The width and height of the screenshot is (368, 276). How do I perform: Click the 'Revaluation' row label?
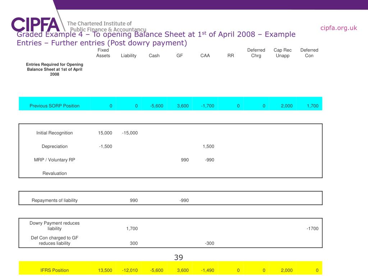[55, 174]
